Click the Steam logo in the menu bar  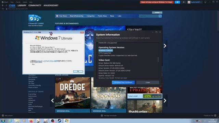[2, 2]
